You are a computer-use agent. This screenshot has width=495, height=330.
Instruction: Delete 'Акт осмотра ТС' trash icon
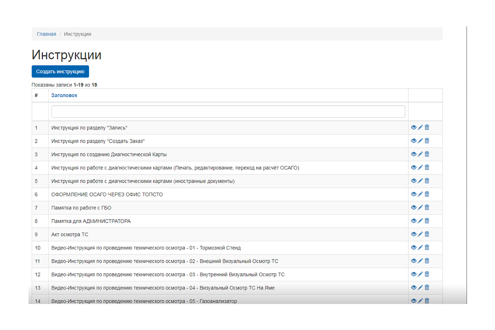(x=427, y=234)
